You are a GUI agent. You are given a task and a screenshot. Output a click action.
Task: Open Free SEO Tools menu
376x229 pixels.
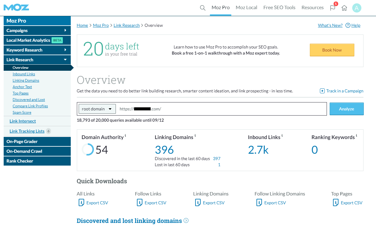click(x=279, y=8)
